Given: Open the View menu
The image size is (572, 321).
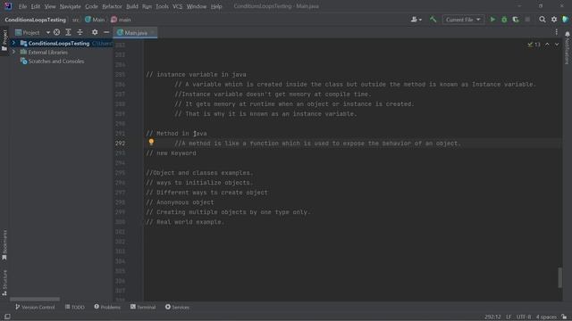Looking at the screenshot, I should (x=50, y=6).
